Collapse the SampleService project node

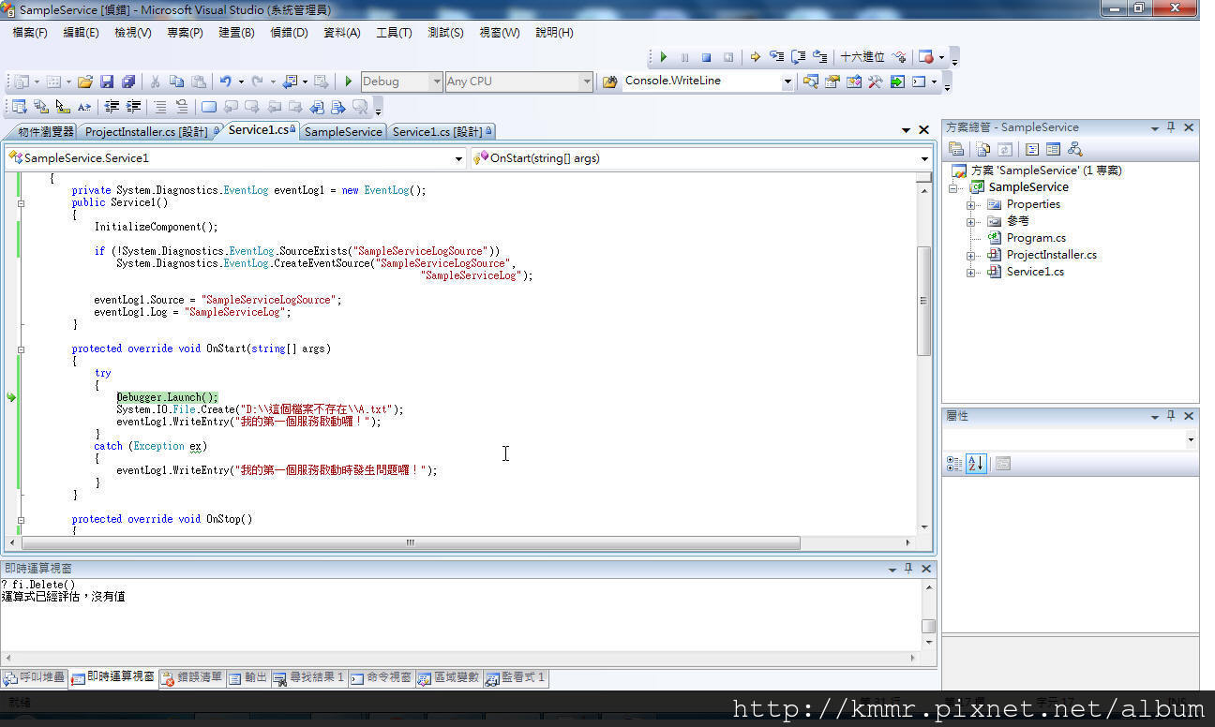pyautogui.click(x=954, y=188)
